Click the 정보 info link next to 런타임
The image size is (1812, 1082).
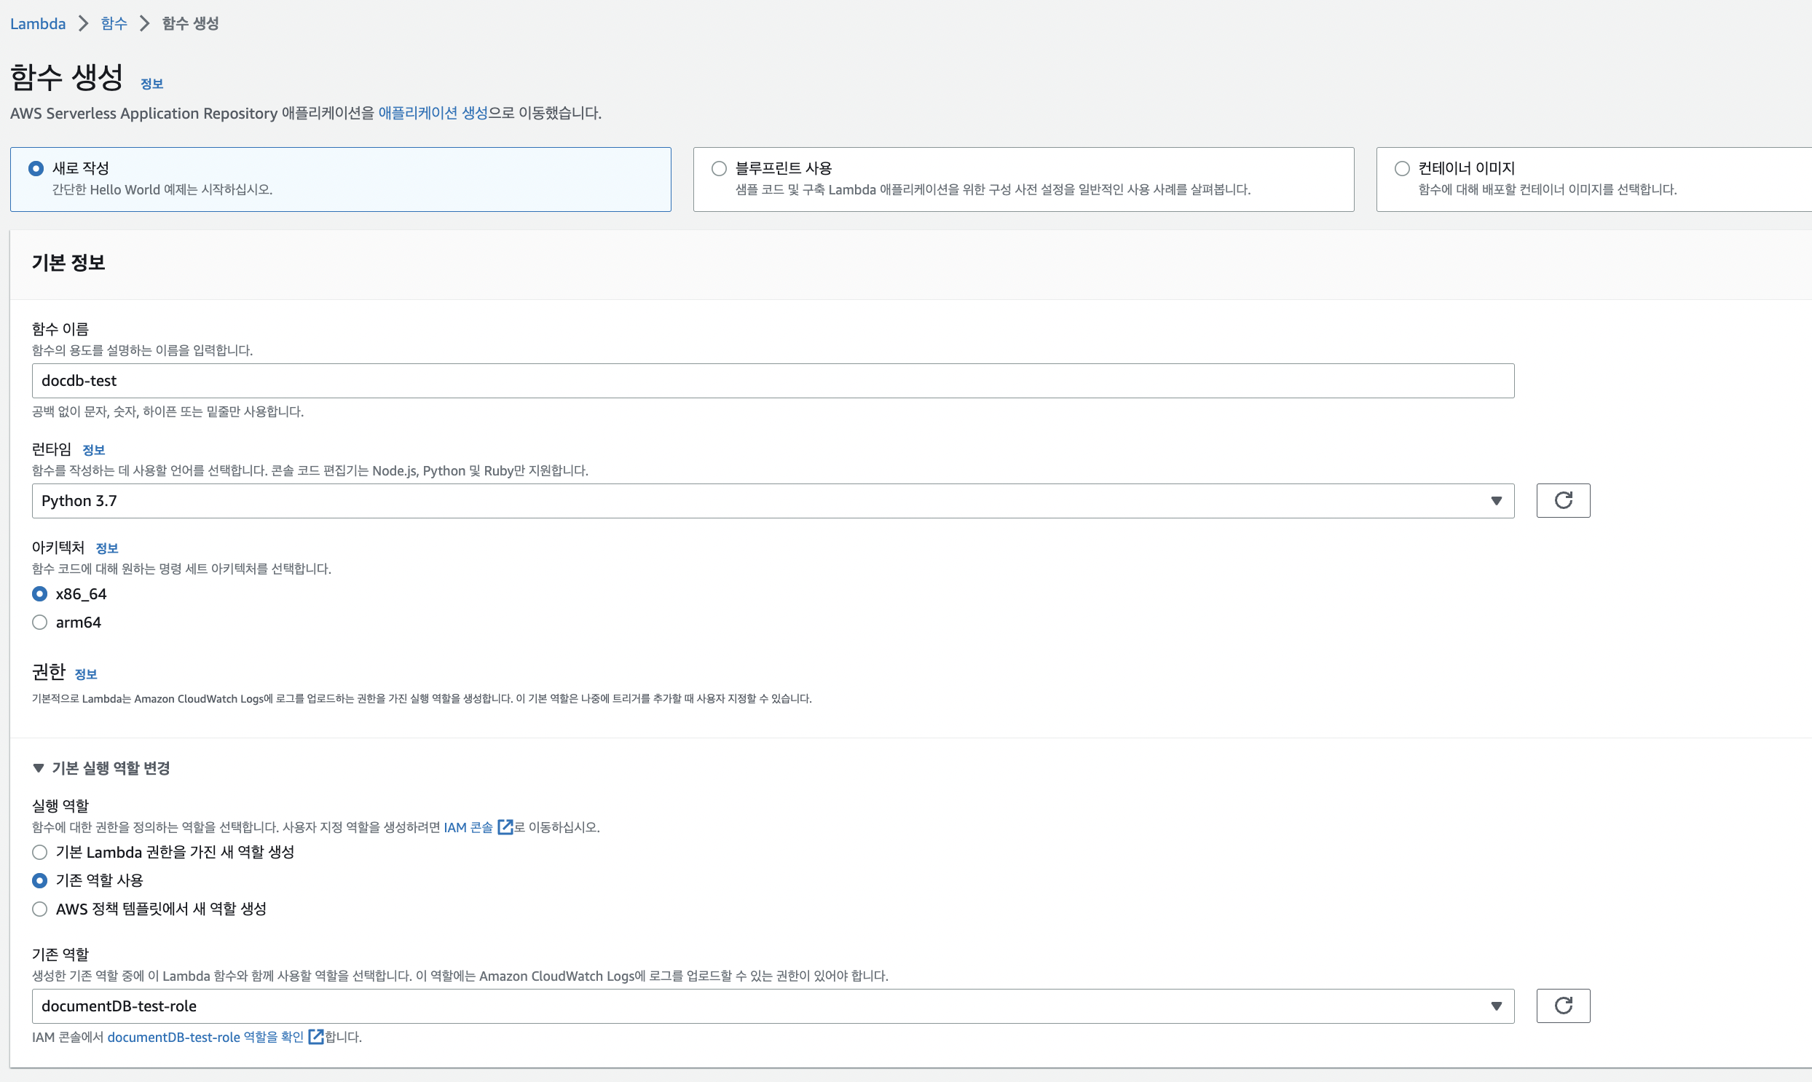[93, 450]
